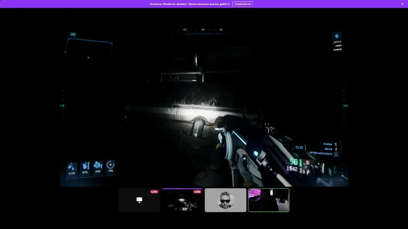Click the LIVE badge on the screen share tile
The width and height of the screenshot is (408, 229).
click(x=154, y=191)
